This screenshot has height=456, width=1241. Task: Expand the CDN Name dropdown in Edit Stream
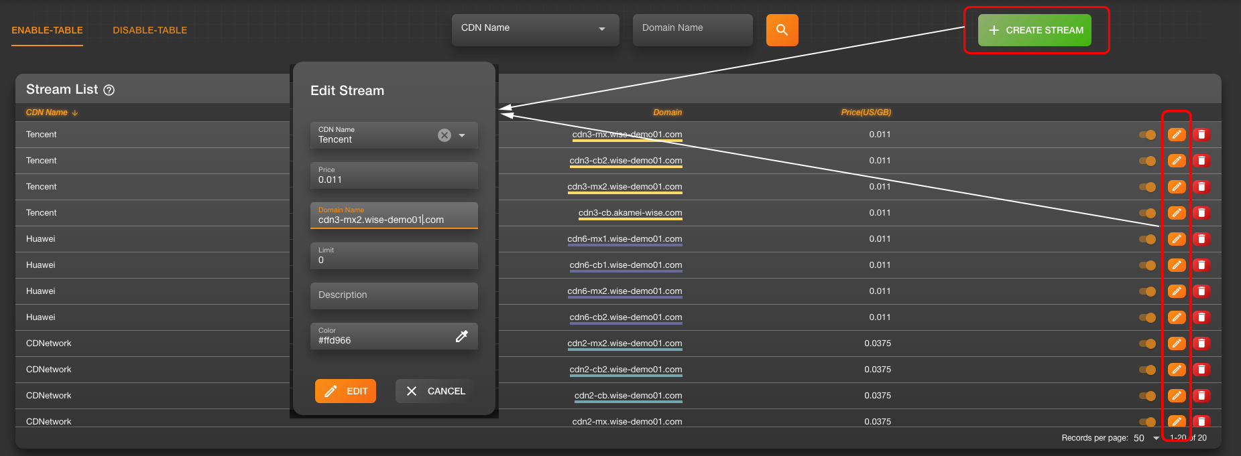coord(462,135)
